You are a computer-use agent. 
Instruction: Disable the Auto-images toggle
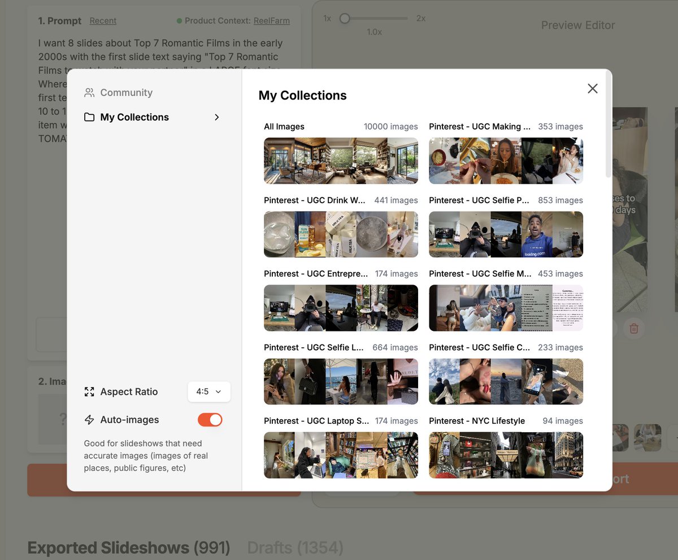(x=210, y=420)
